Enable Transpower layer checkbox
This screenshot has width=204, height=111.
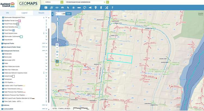pyautogui.click(x=3, y=79)
